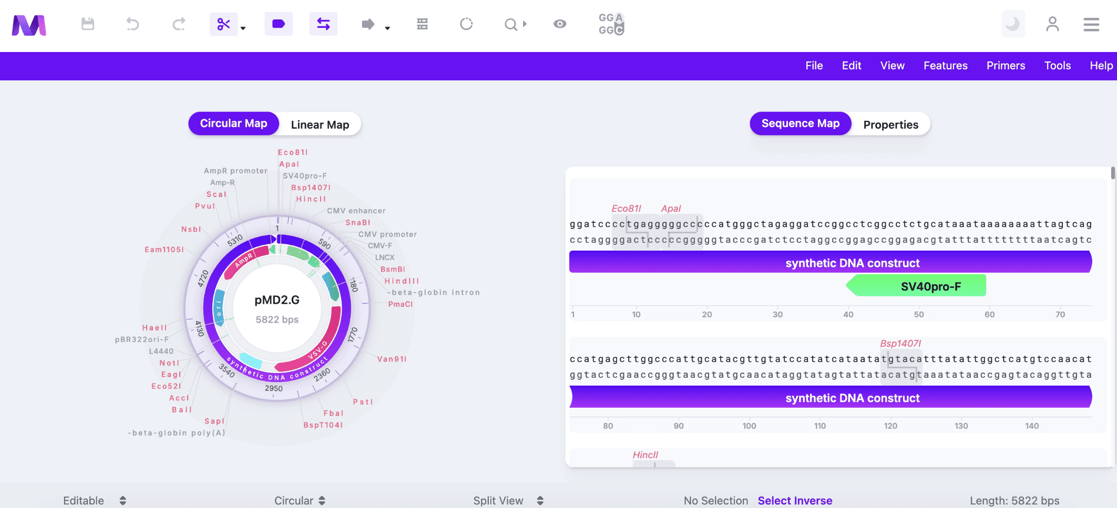Open the Primers menu
The image size is (1117, 508).
point(1006,66)
